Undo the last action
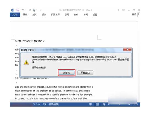The height and width of the screenshot is (114, 150). 23,10
